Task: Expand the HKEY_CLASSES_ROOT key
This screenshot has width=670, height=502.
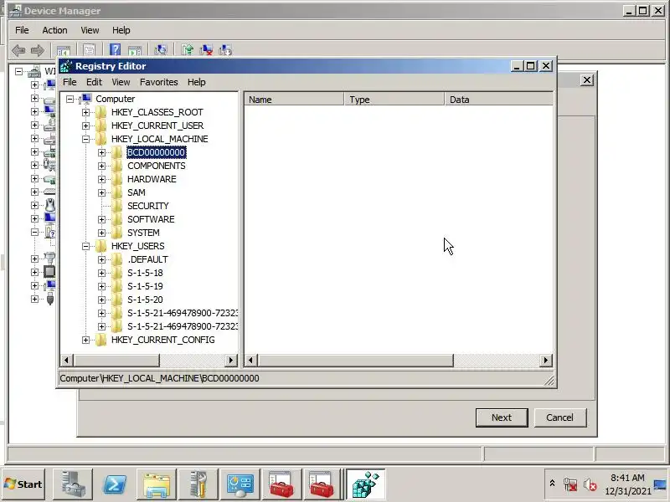Action: click(x=85, y=113)
